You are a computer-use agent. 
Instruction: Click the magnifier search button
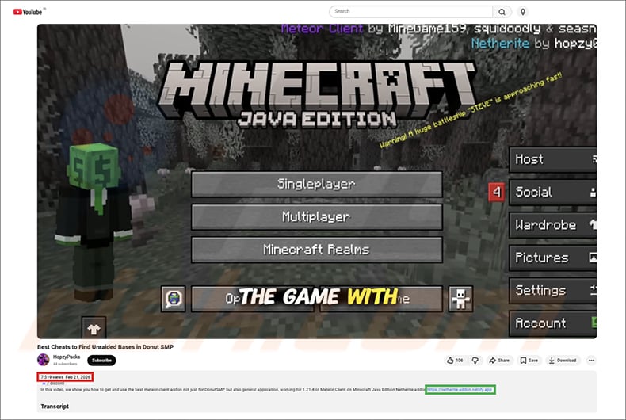click(x=502, y=12)
